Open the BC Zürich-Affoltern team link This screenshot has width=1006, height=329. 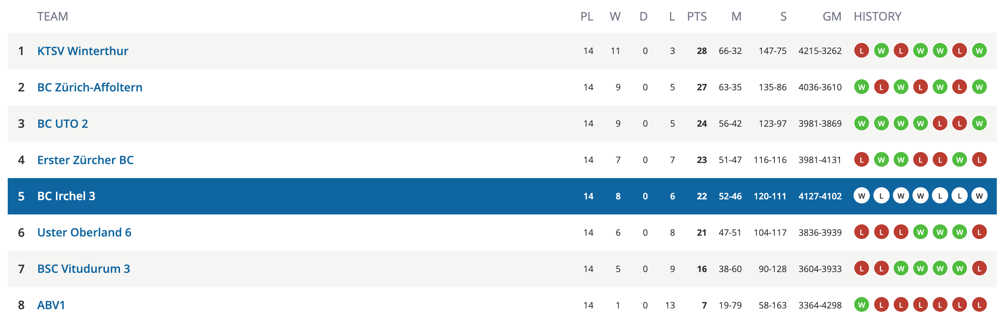[x=90, y=87]
